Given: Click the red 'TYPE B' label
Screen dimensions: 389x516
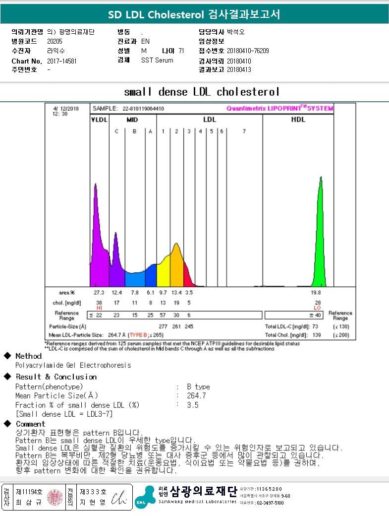Looking at the screenshot, I should tap(138, 335).
